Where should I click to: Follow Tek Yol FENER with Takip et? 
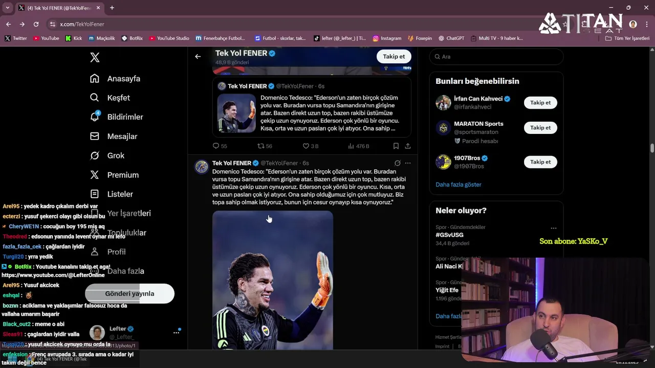[394, 57]
